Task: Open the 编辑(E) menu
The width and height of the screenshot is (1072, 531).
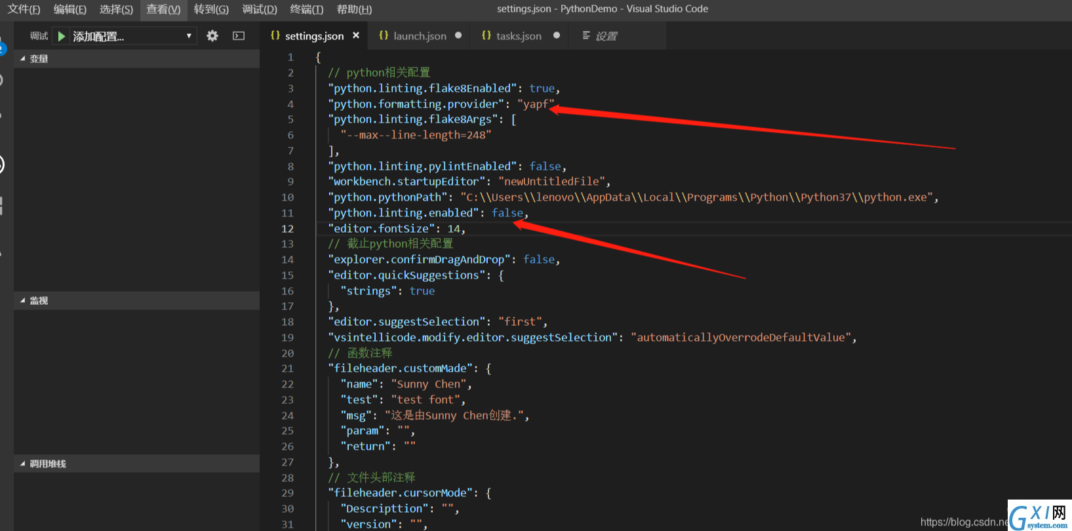Action: [70, 9]
